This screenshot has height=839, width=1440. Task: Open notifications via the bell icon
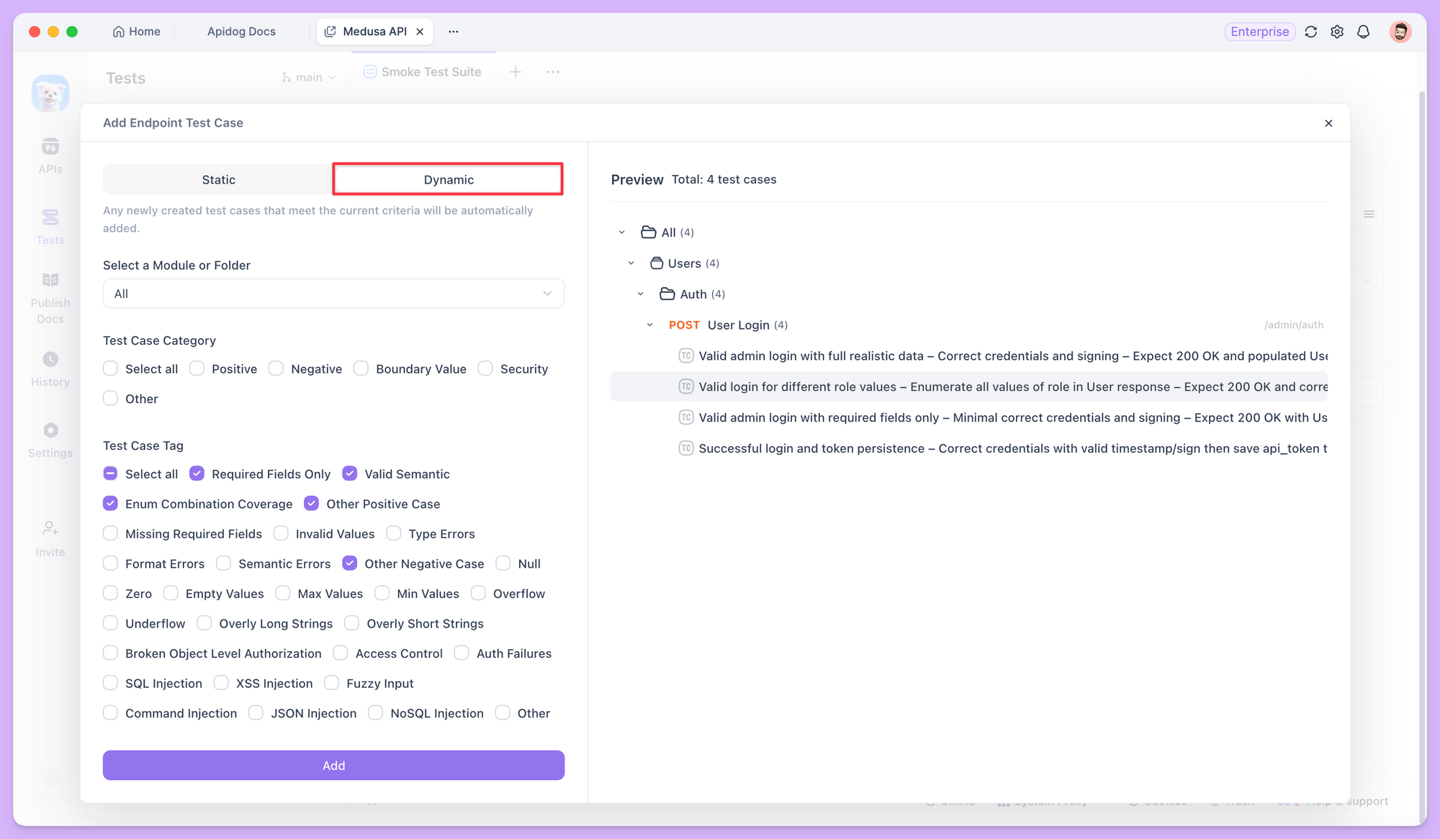point(1363,32)
